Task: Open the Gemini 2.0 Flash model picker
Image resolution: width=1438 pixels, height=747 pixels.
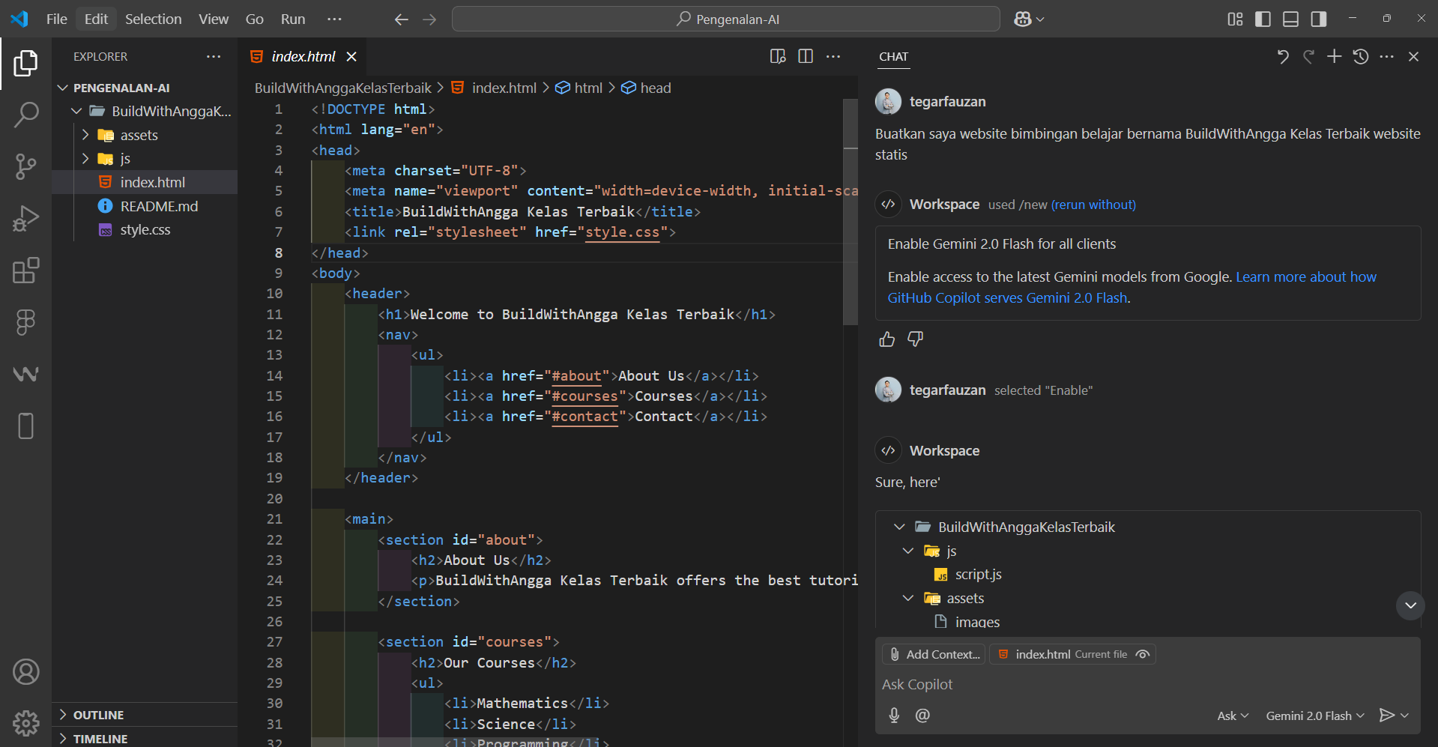Action: (1315, 716)
